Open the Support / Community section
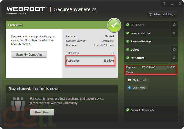This screenshot has width=184, height=129. click(x=142, y=110)
